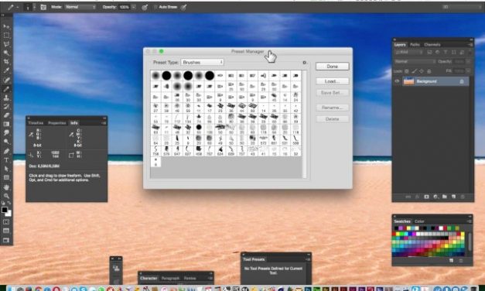Viewport: 485px width, 291px height.
Task: Toggle lock image pixels brush icon
Action: 414,71
